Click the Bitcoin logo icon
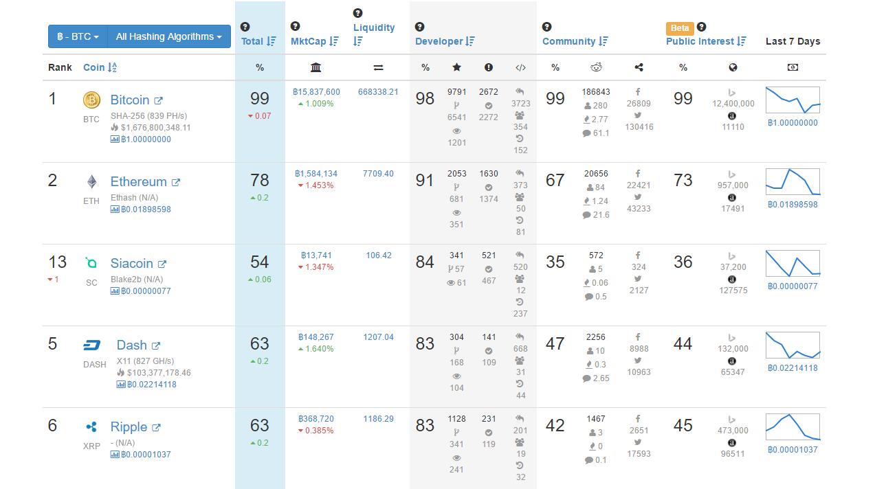This screenshot has height=489, width=875. (x=91, y=100)
